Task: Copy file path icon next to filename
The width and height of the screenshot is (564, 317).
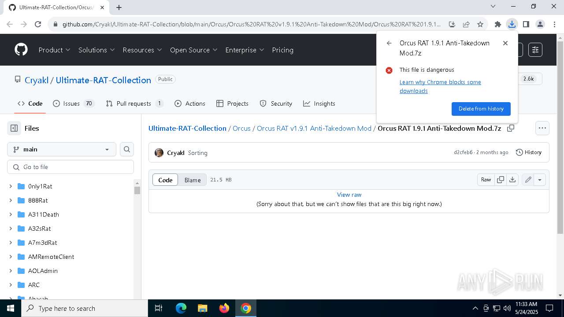Action: click(511, 128)
